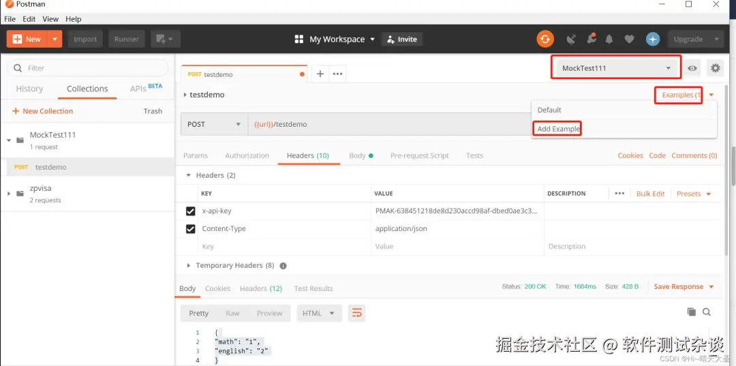This screenshot has width=736, height=366.
Task: Copy the response body to clipboard
Action: (x=692, y=311)
